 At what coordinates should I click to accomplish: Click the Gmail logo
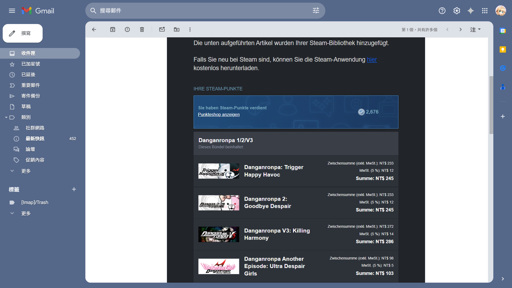[38, 11]
